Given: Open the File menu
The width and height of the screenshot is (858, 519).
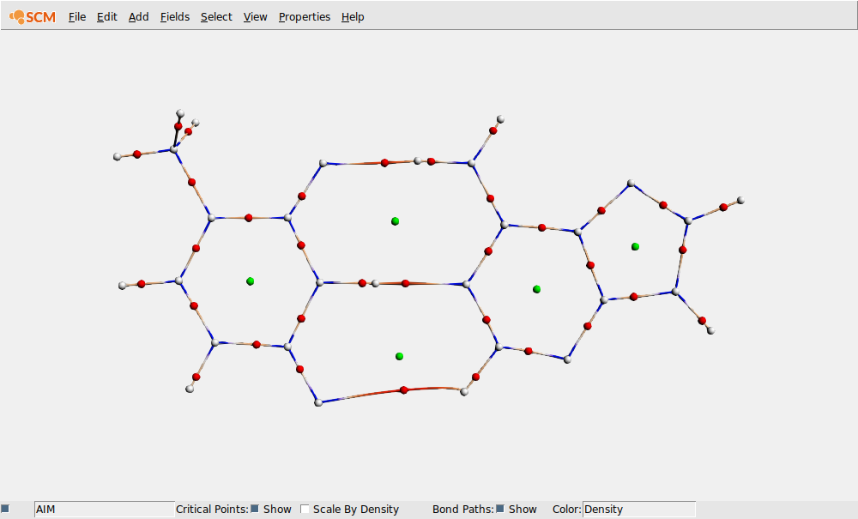Looking at the screenshot, I should click(x=76, y=16).
